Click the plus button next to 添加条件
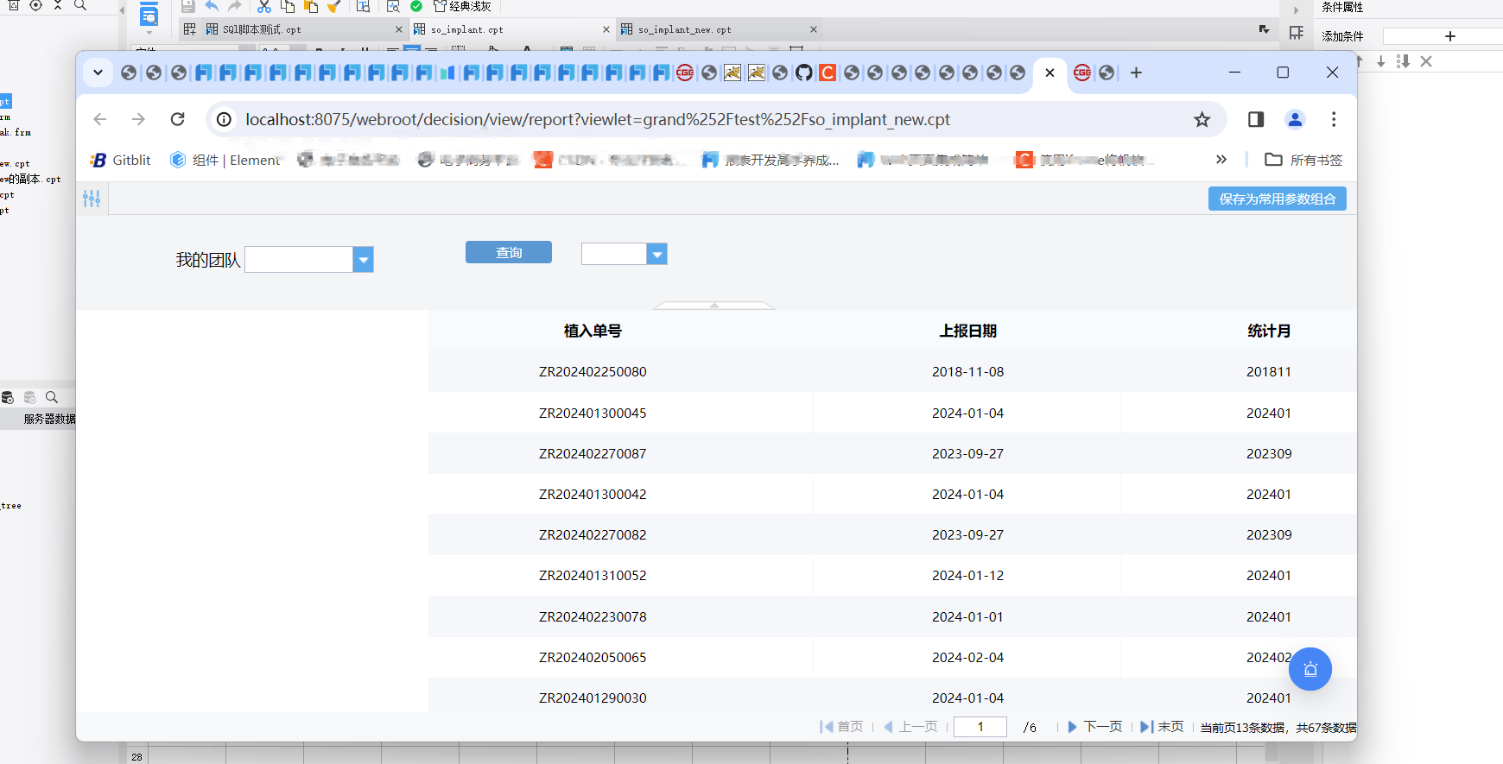Image resolution: width=1503 pixels, height=764 pixels. (x=1450, y=36)
